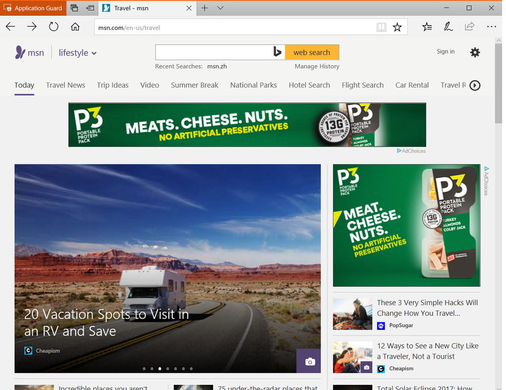Select Flight Search tab

363,85
